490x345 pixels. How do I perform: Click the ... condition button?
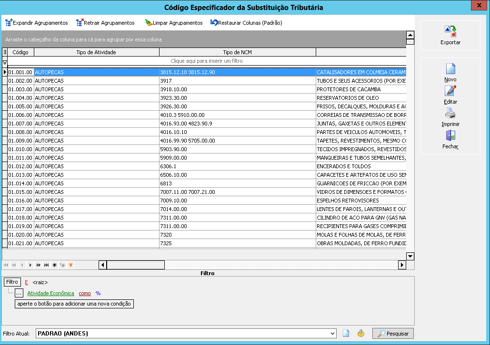(x=19, y=293)
